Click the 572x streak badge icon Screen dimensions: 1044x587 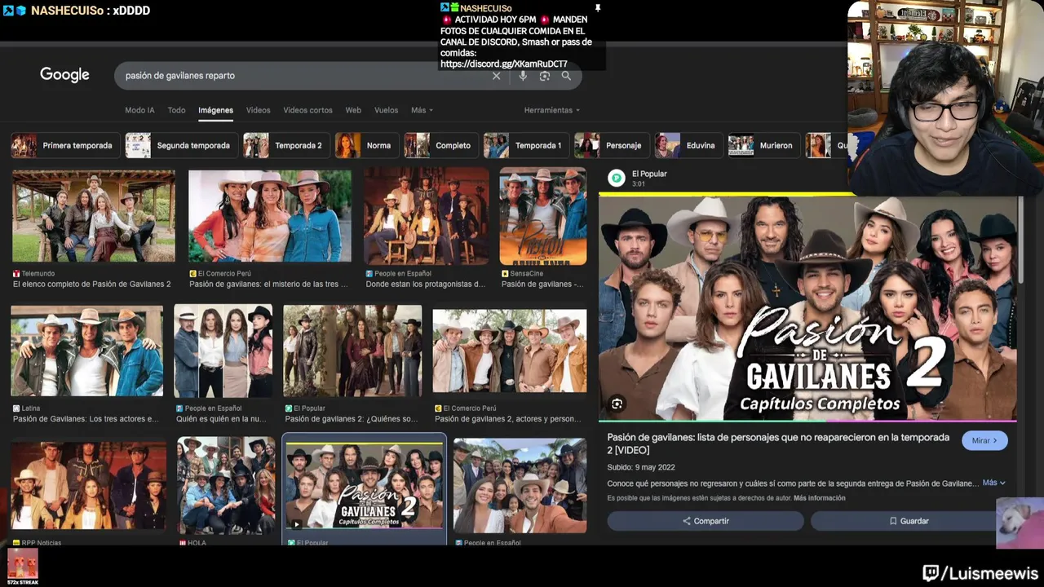click(x=23, y=566)
